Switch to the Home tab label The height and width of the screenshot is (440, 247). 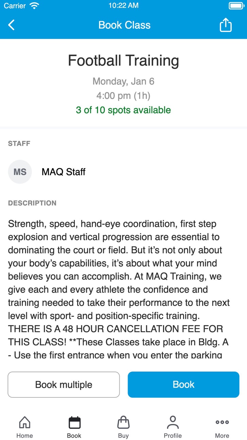coord(24,436)
